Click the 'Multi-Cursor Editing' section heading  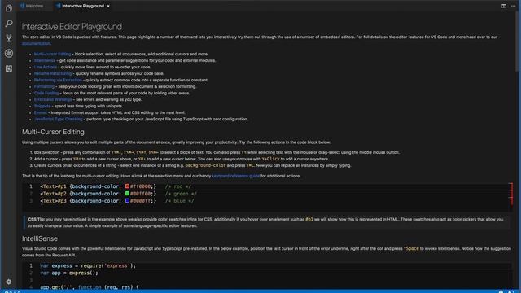[53, 132]
